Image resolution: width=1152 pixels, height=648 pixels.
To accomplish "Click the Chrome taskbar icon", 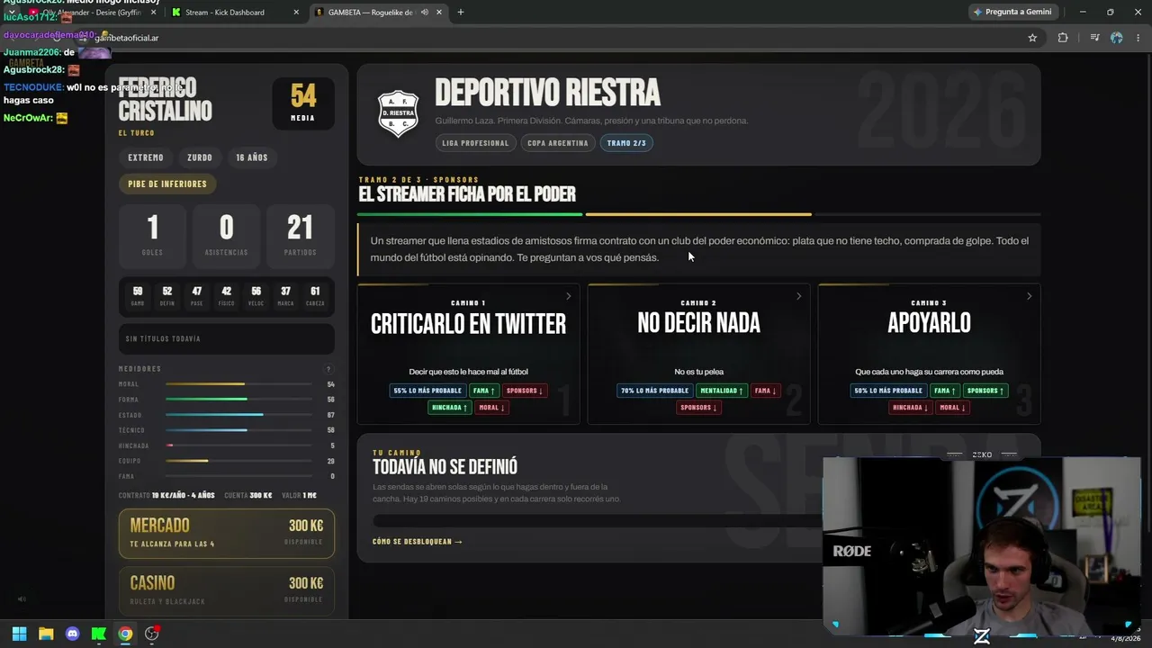I will (125, 634).
